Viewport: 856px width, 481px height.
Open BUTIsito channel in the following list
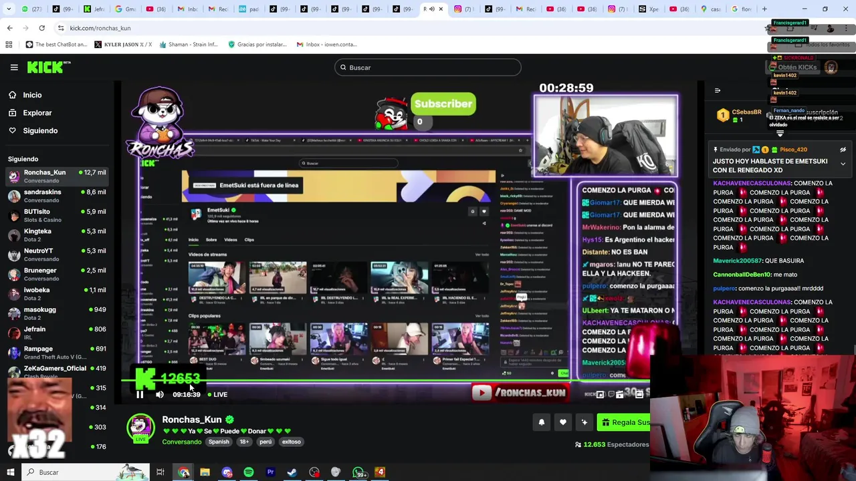click(x=57, y=215)
